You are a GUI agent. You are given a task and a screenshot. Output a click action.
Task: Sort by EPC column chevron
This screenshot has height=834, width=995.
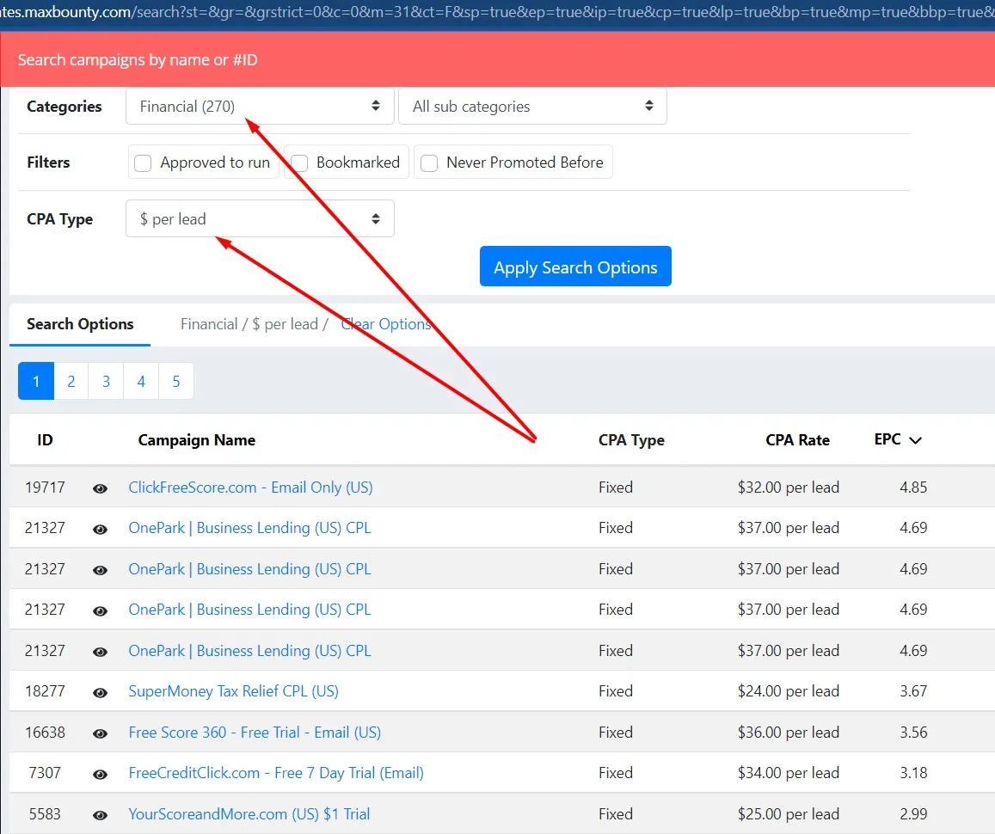click(x=915, y=440)
